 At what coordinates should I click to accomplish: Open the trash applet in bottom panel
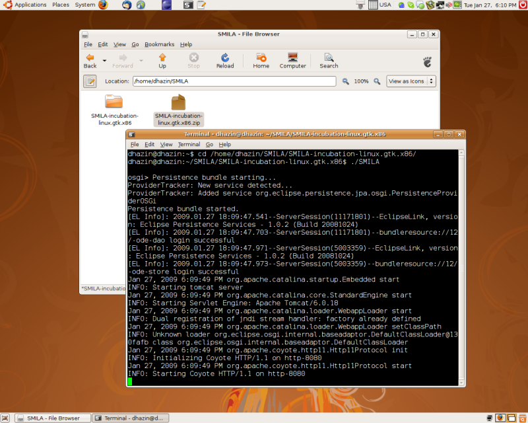(523, 418)
